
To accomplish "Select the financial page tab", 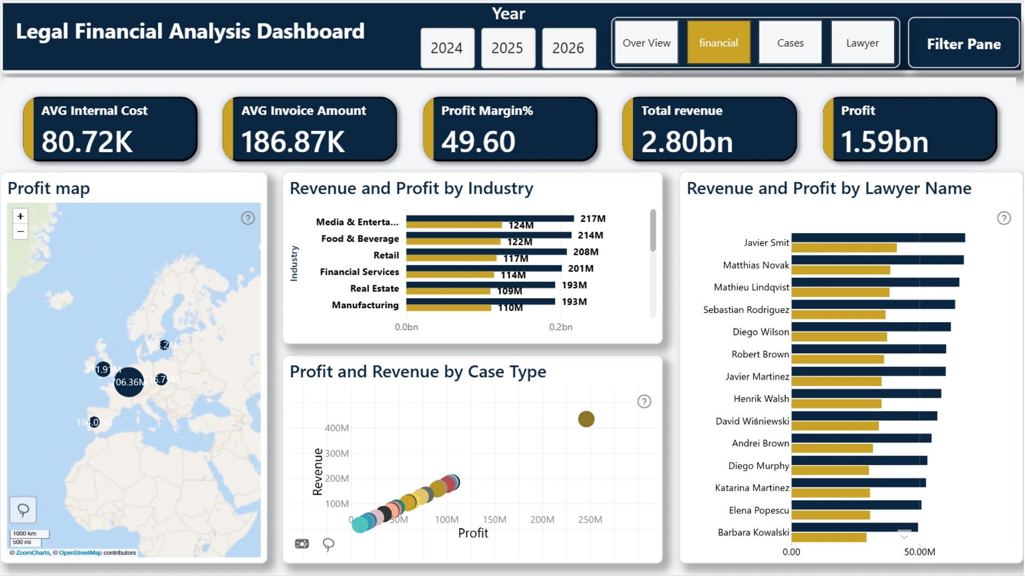I will [719, 43].
